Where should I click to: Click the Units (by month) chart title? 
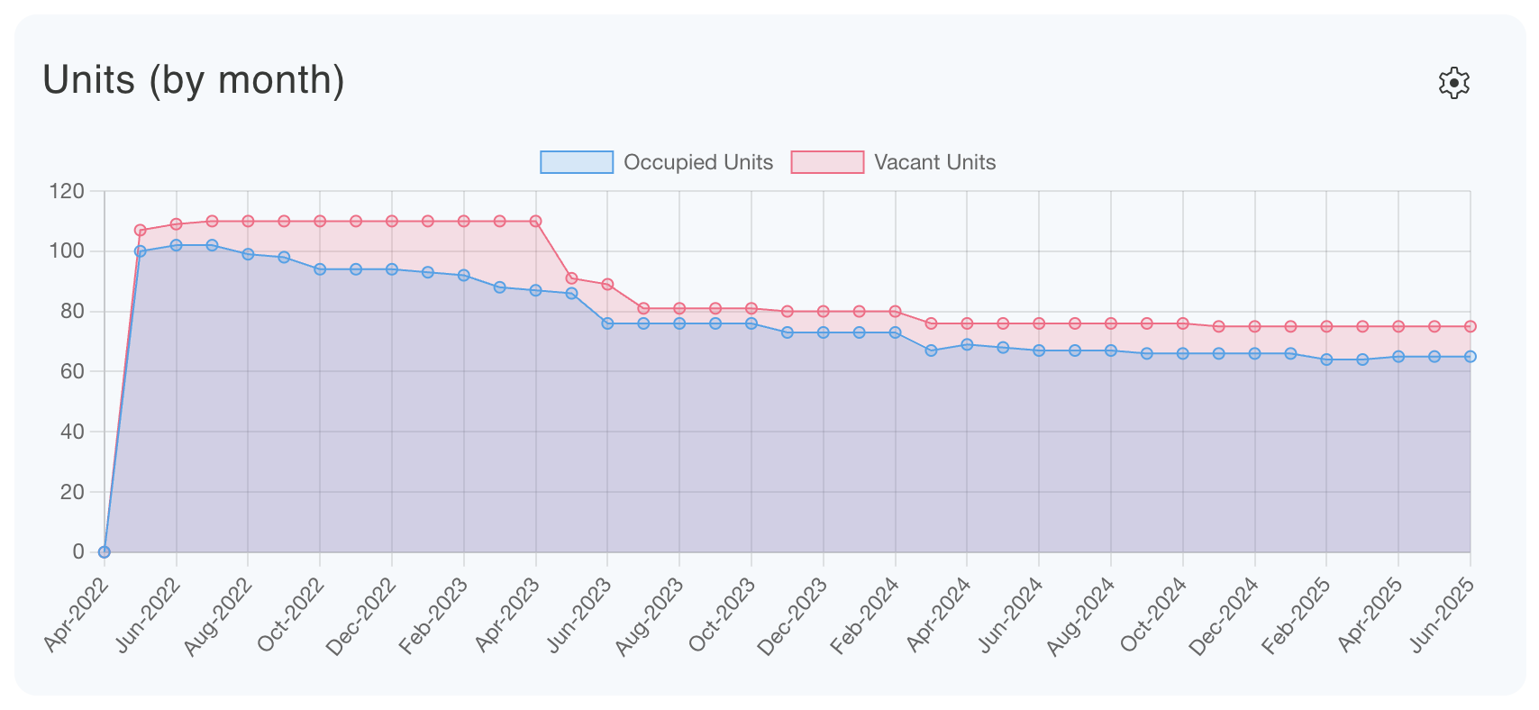tap(194, 80)
